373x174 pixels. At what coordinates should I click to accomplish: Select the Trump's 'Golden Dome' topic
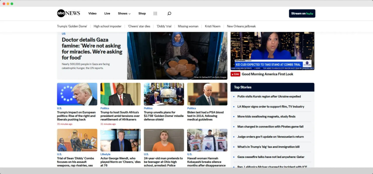click(x=72, y=26)
